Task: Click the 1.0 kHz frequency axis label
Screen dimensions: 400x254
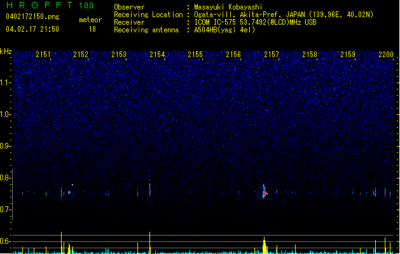Action: click(x=5, y=114)
